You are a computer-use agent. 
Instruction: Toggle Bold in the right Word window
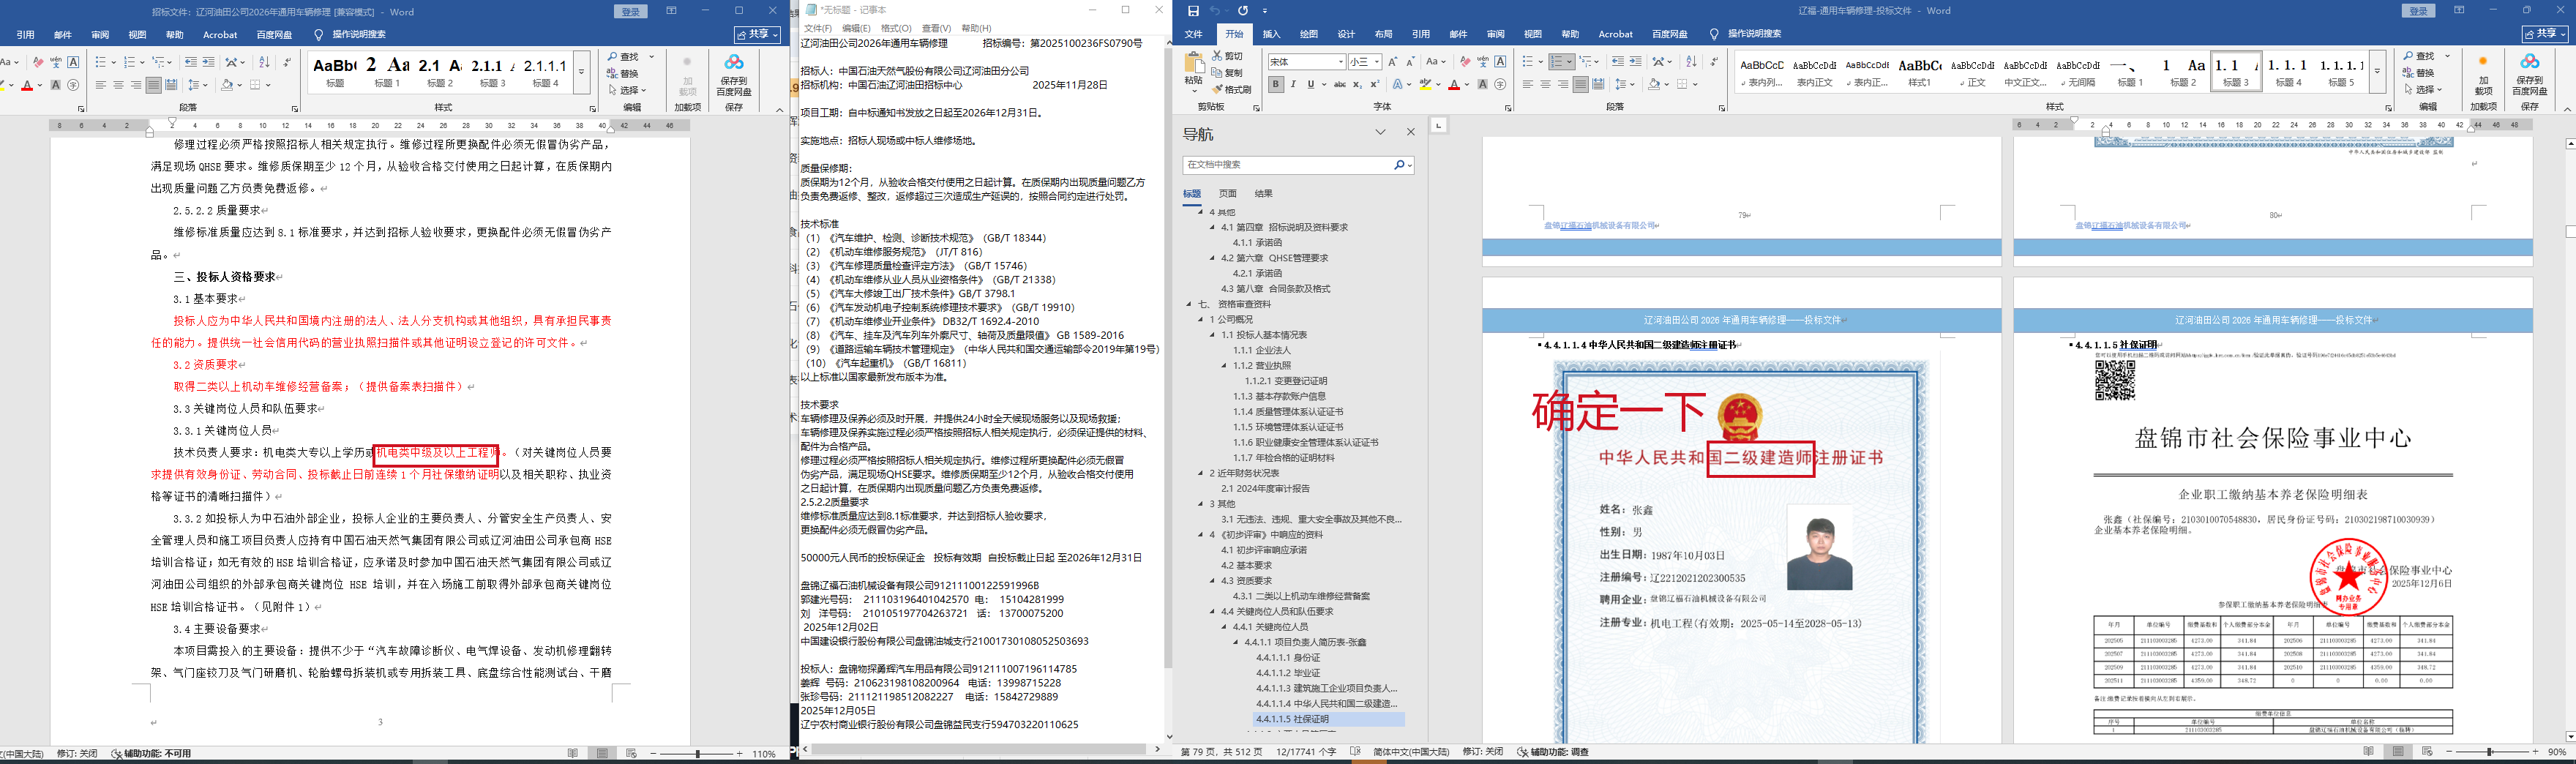[x=1276, y=85]
